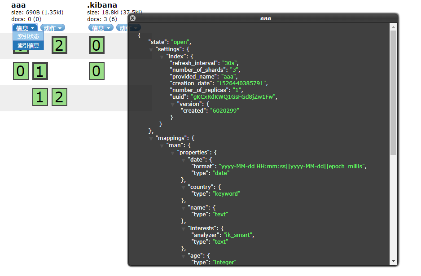
Task: Close the aaa index info dialog
Action: tap(132, 18)
